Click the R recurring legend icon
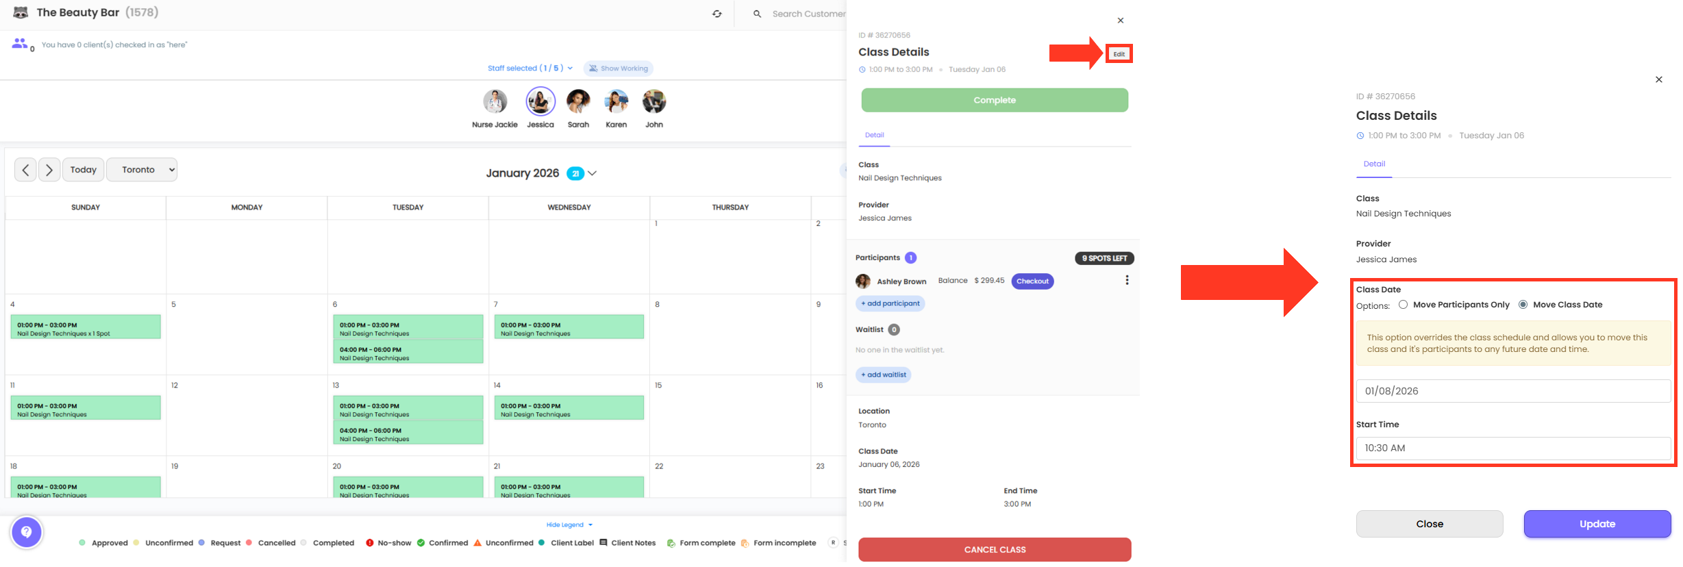This screenshot has width=1683, height=567. (834, 543)
